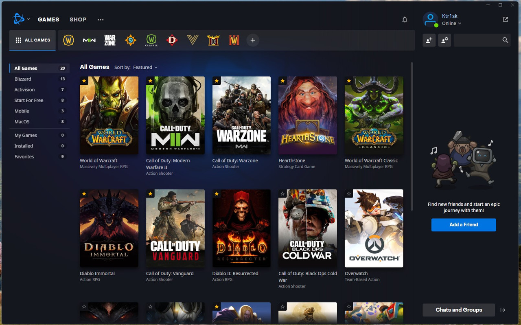The width and height of the screenshot is (521, 325).
Task: Show My Games list
Action: click(39, 135)
